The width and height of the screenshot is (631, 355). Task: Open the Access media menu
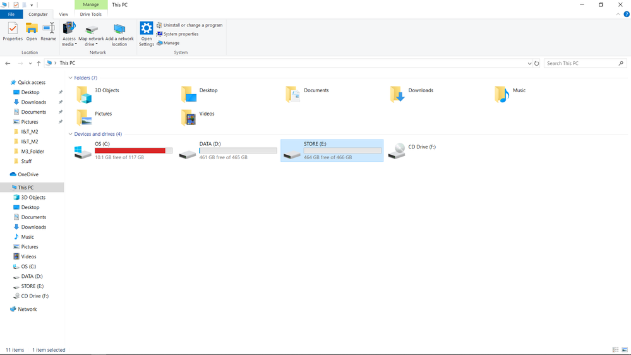69,34
